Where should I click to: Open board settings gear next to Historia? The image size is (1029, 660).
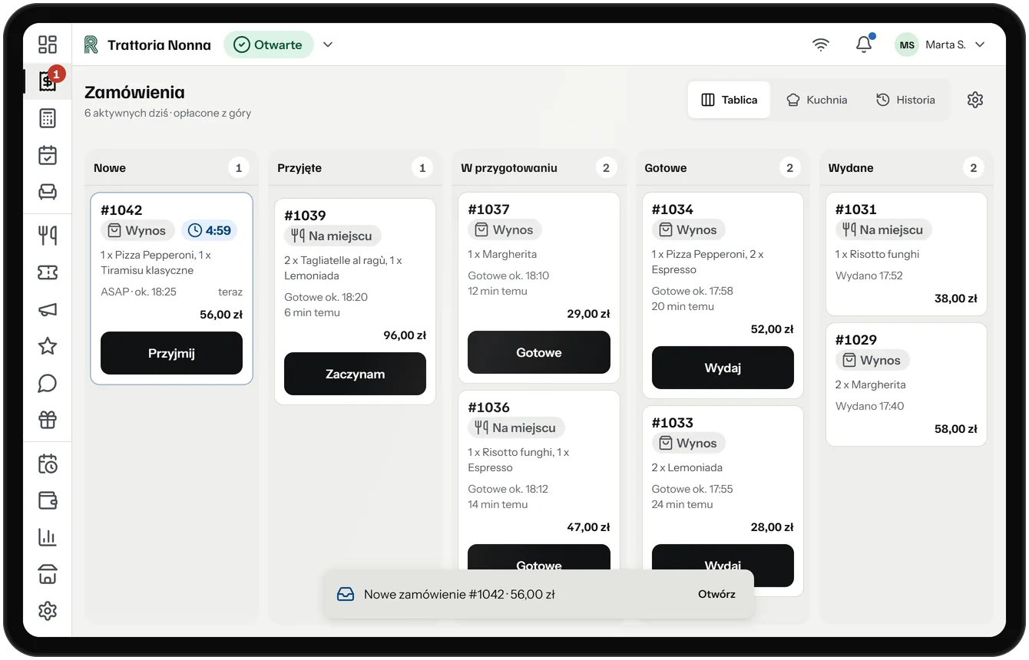[x=975, y=100]
